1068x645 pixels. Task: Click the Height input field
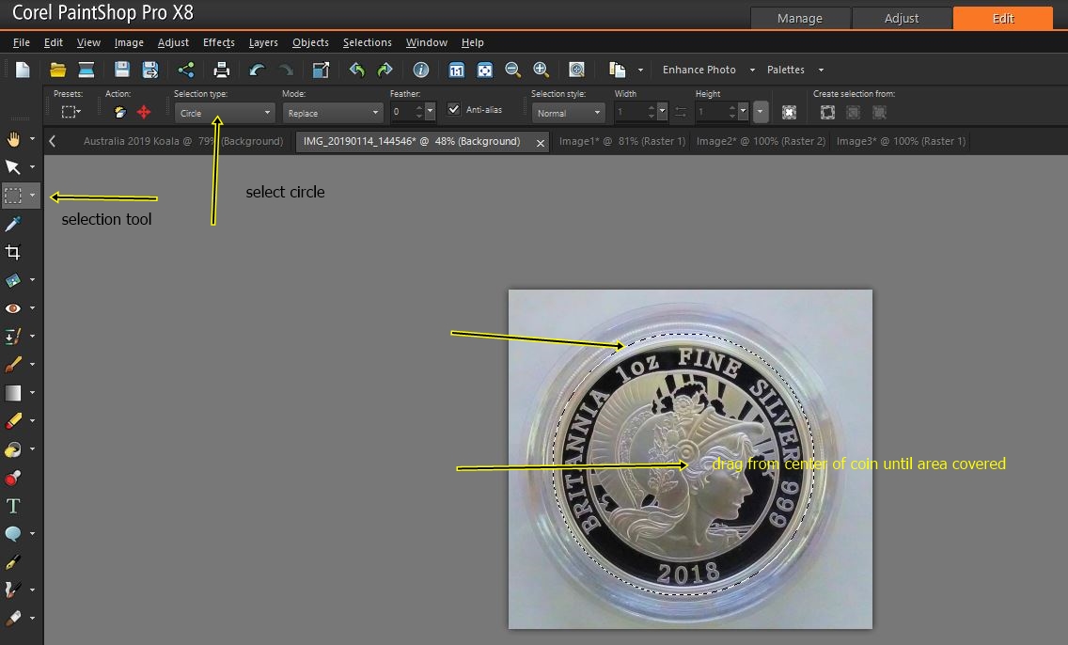coord(711,111)
